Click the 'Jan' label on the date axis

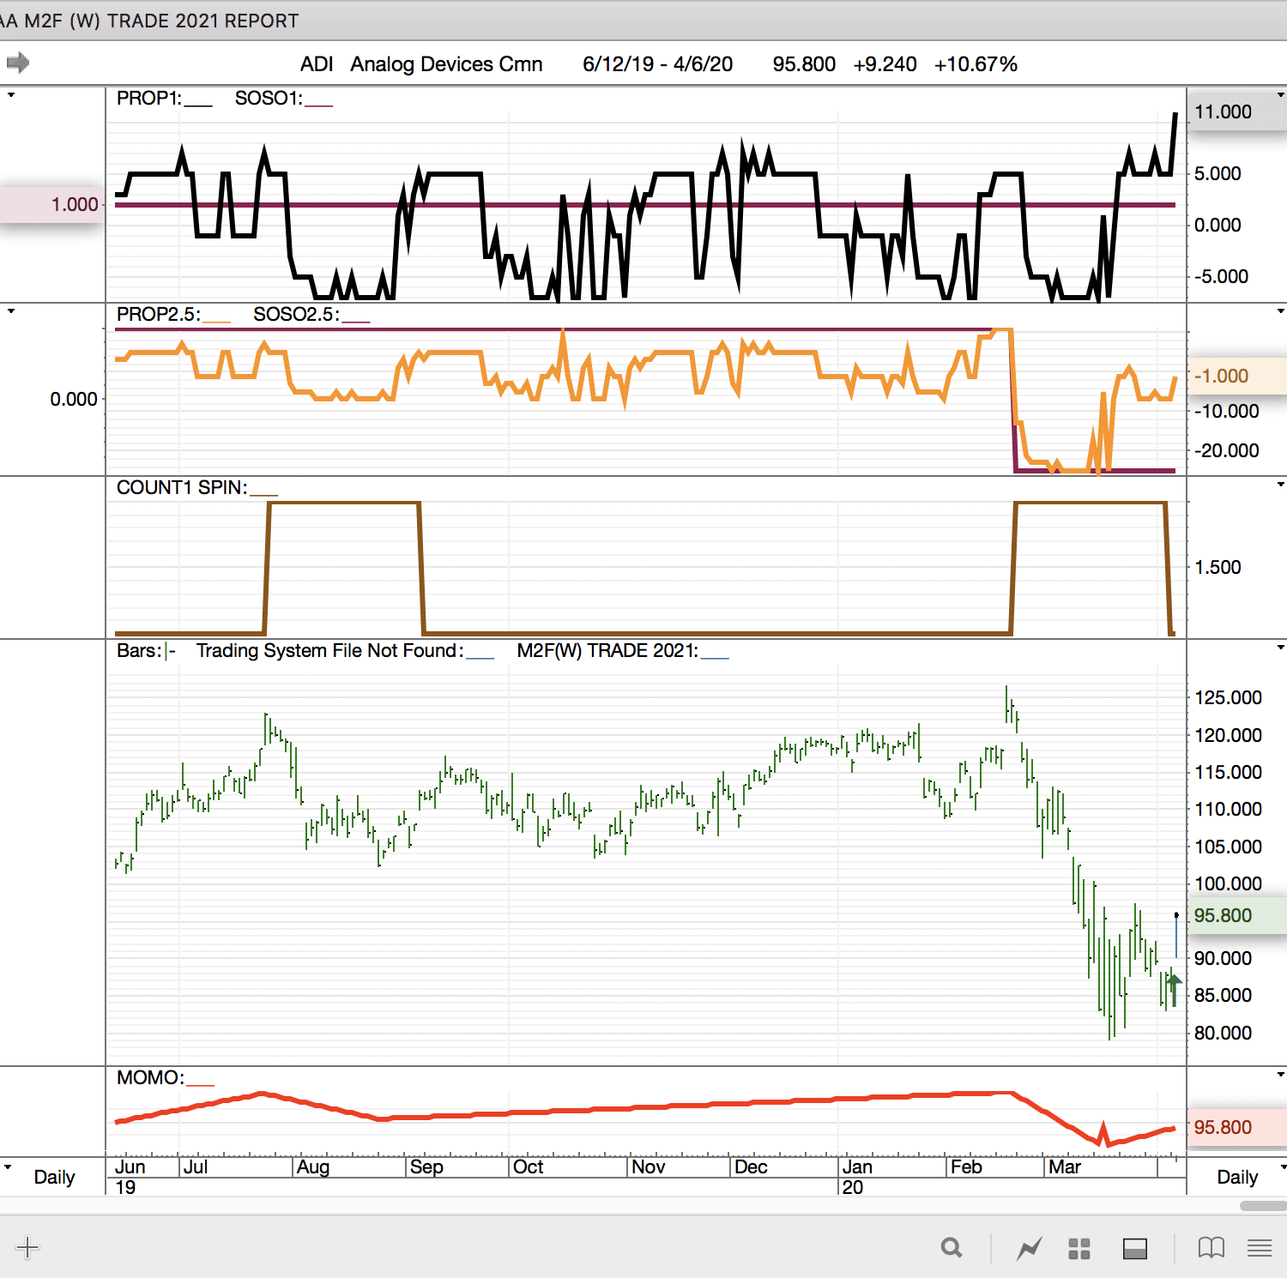point(857,1166)
